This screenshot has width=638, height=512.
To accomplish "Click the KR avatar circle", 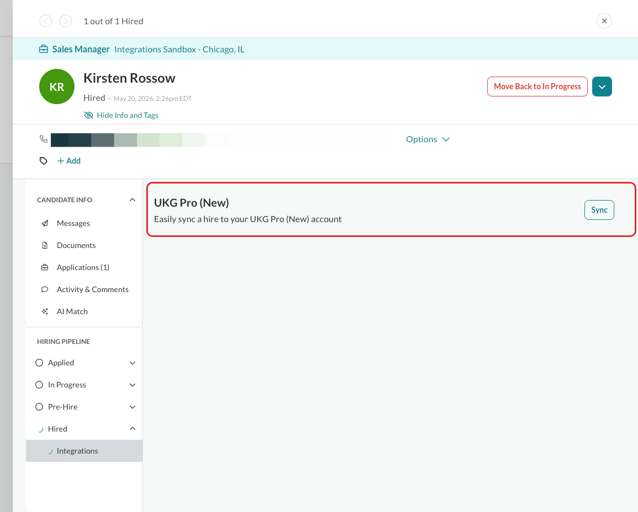I will click(x=56, y=87).
